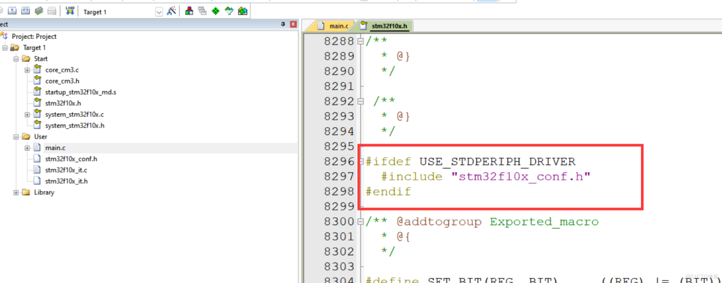Open Manage Run-Time Environment green diamond icon

215,11
